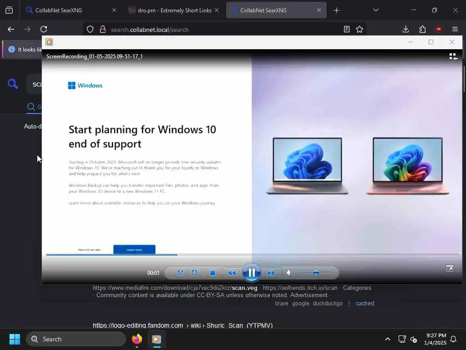Open Firefox View recent browsing

point(9,10)
